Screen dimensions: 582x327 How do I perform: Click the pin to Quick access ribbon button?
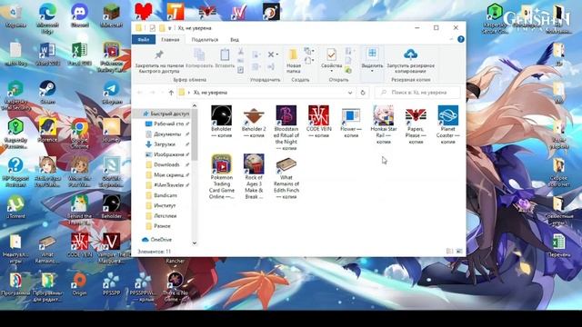click(x=159, y=61)
